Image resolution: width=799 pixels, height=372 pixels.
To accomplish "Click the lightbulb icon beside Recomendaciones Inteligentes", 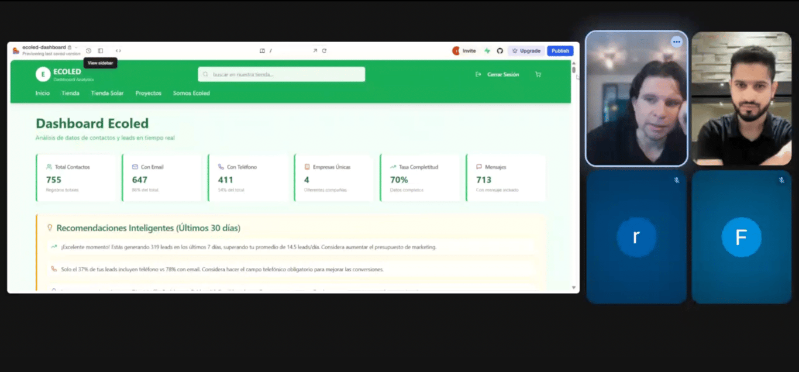I will pos(50,228).
